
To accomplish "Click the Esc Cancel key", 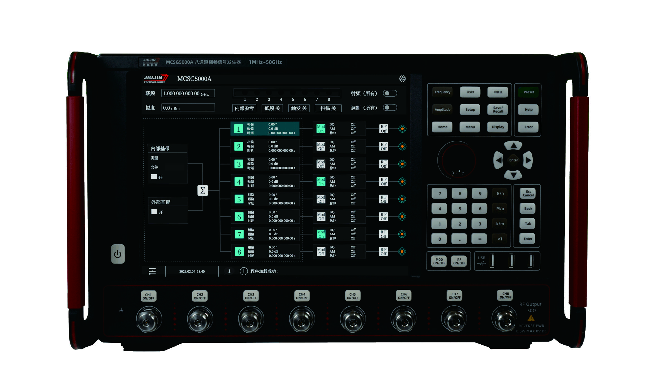I will (x=528, y=194).
